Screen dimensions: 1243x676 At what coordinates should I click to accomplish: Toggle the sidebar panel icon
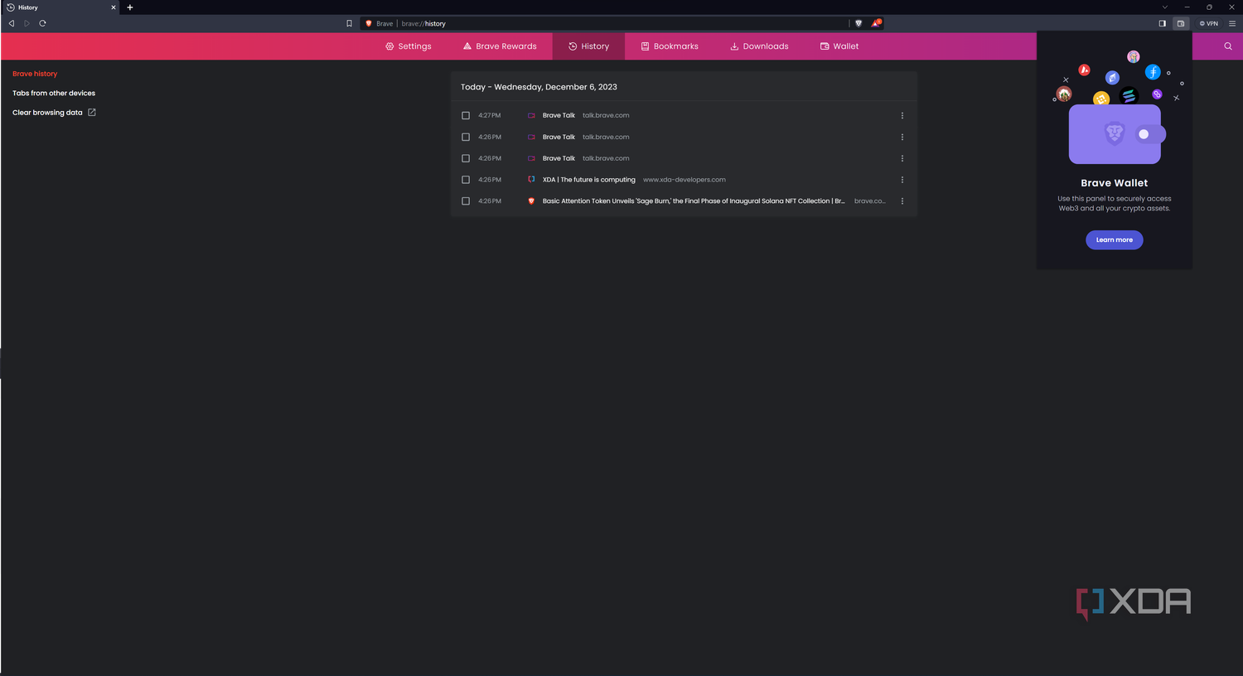coord(1162,23)
